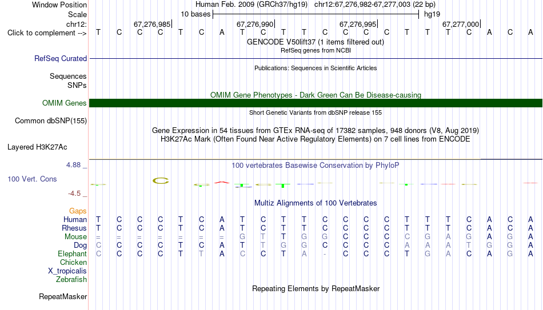
Task: Click the red peak in the PhyloP track
Action: [x=222, y=182]
